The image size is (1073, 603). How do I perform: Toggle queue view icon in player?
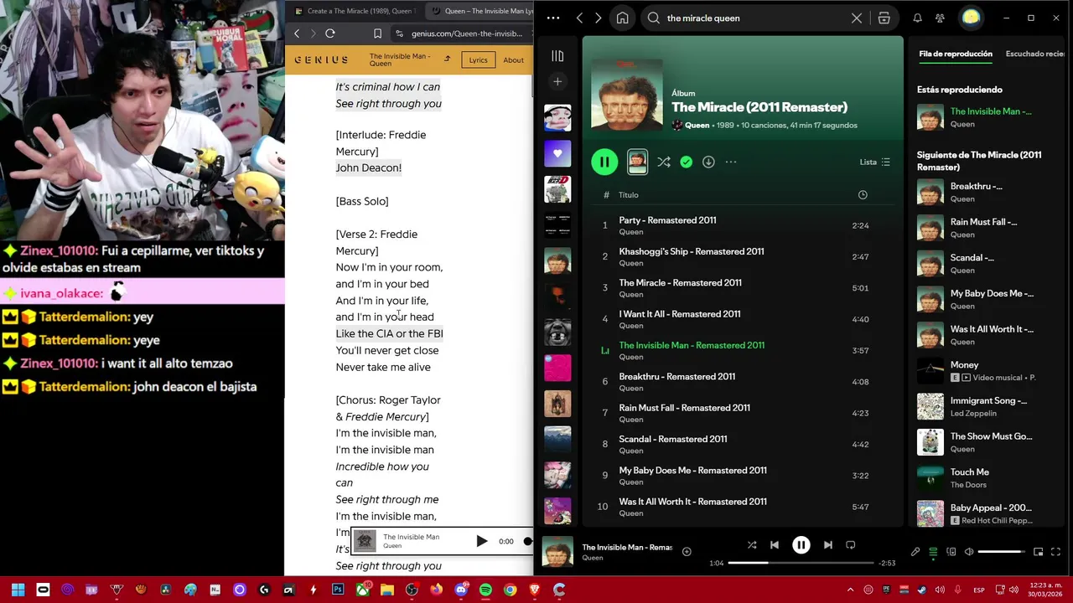[x=933, y=552]
